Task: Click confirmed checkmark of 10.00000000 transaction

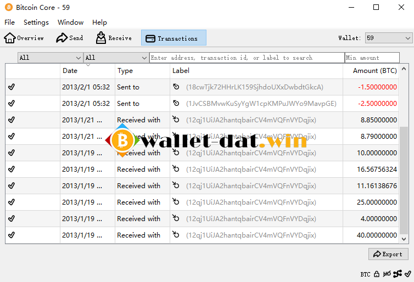Action: pyautogui.click(x=12, y=153)
